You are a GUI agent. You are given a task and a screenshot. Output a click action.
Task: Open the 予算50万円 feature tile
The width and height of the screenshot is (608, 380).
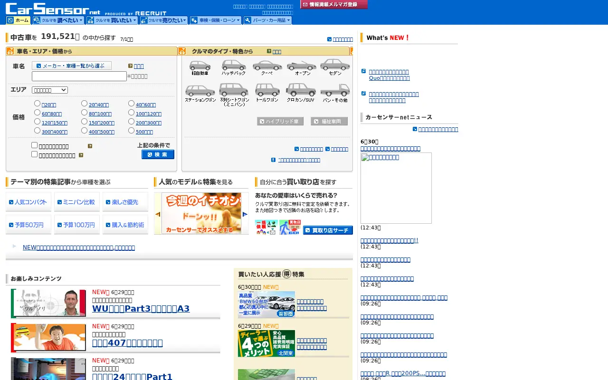coord(29,225)
